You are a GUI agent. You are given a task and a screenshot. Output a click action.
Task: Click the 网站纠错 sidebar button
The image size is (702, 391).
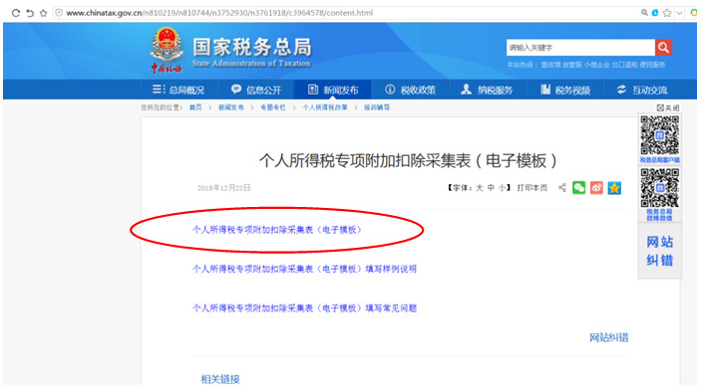659,251
